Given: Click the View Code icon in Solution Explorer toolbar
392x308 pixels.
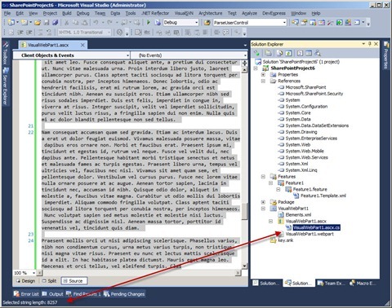Looking at the screenshot, I should (x=300, y=53).
